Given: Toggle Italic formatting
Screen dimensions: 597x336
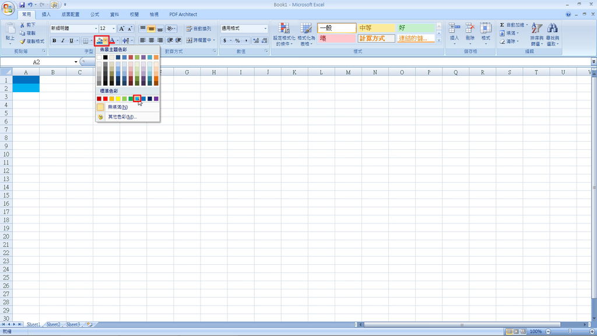Looking at the screenshot, I should [62, 40].
